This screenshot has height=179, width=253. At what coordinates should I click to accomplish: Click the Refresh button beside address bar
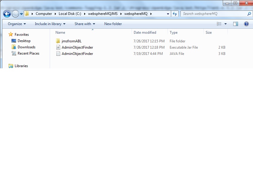coord(175,14)
